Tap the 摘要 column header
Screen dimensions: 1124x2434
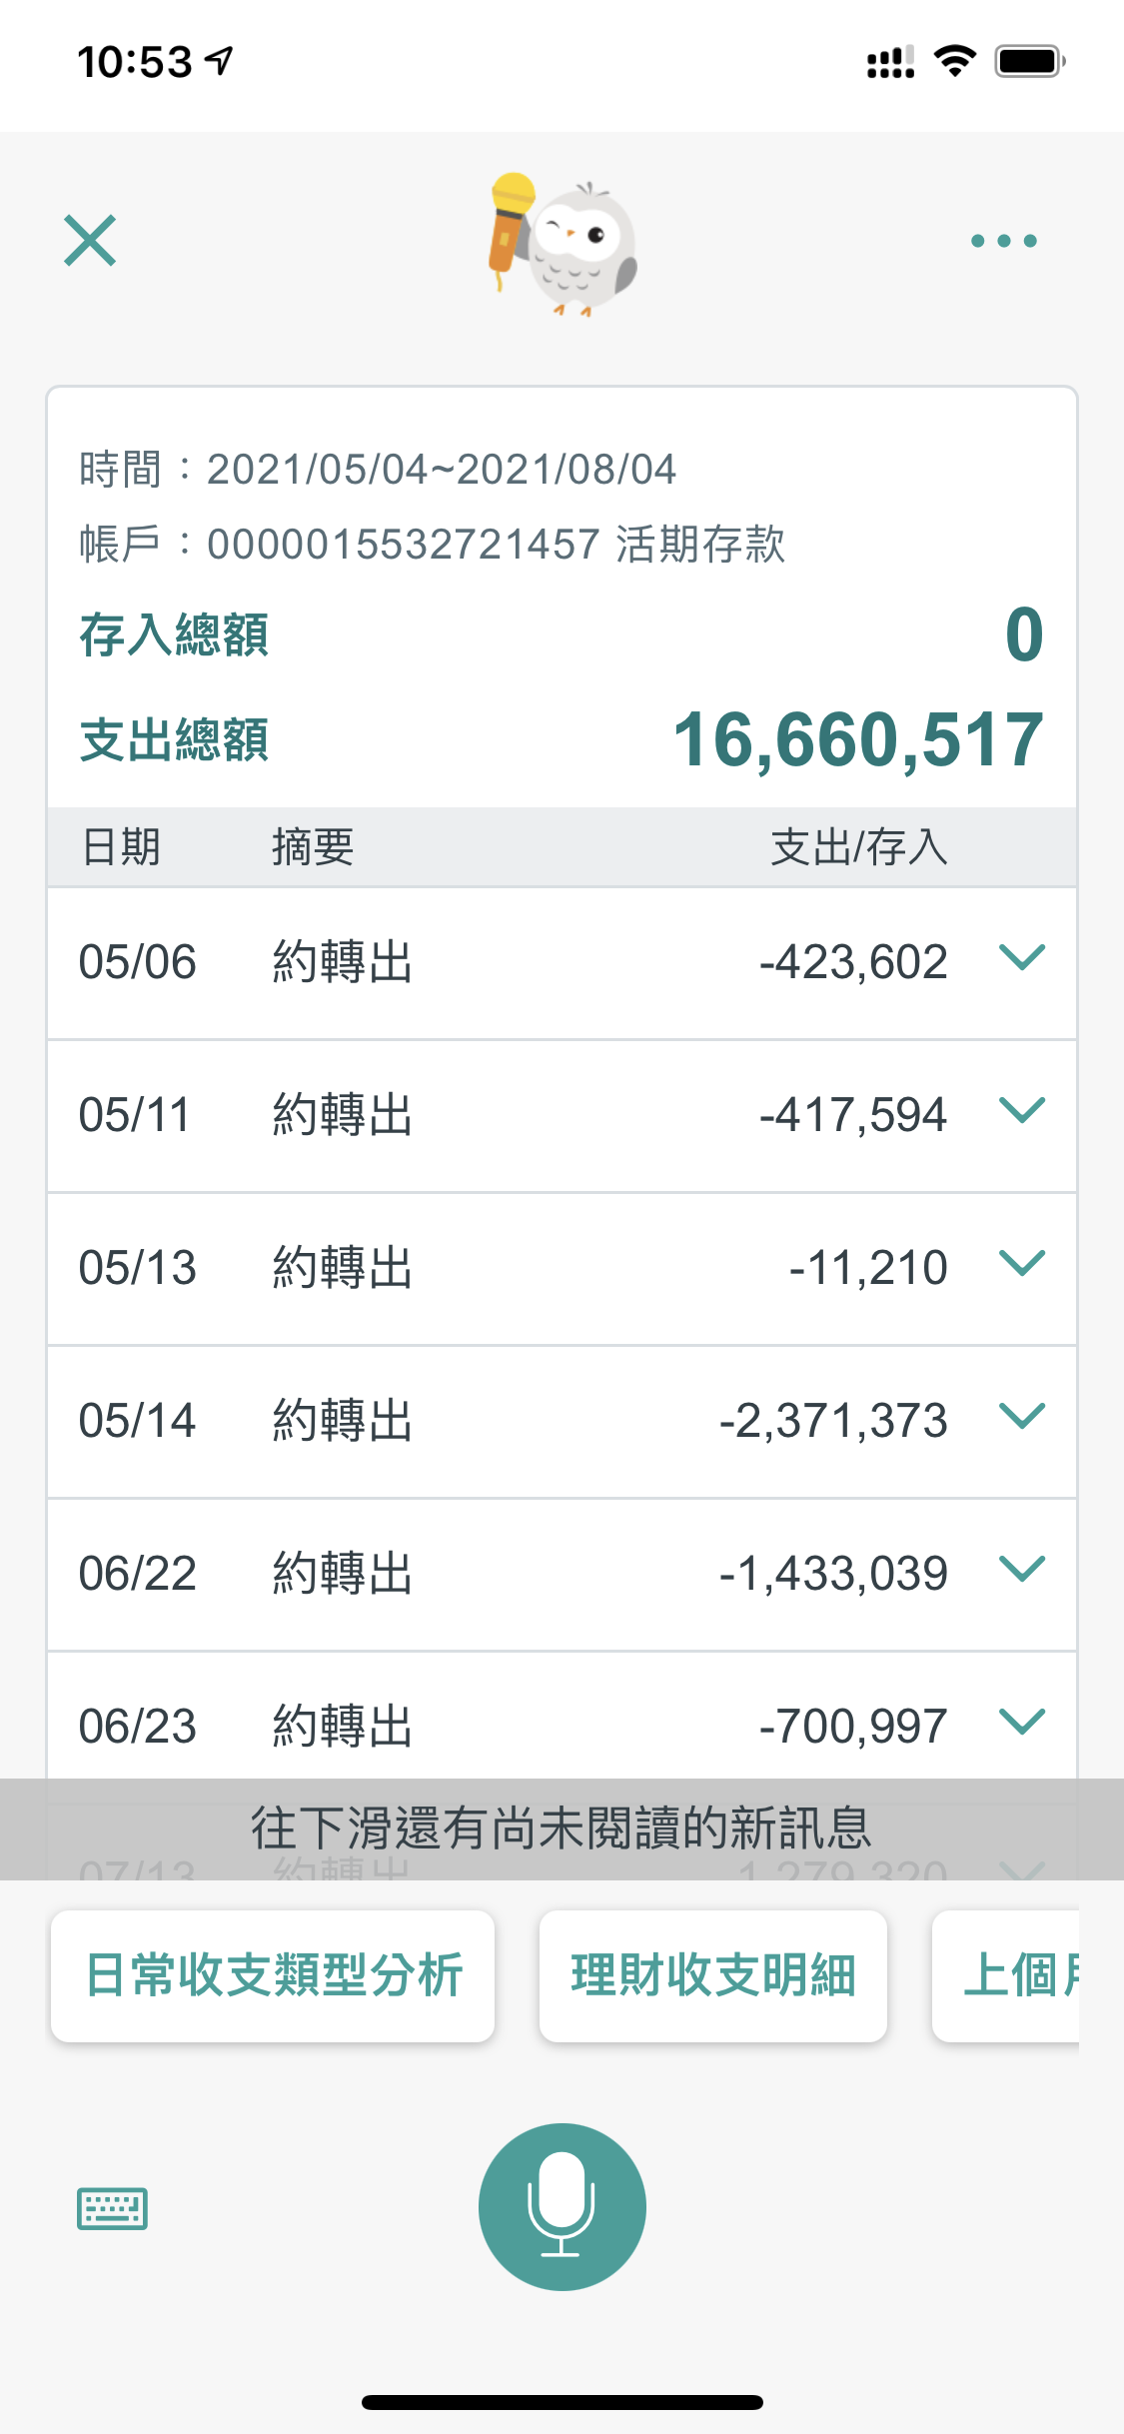[313, 847]
